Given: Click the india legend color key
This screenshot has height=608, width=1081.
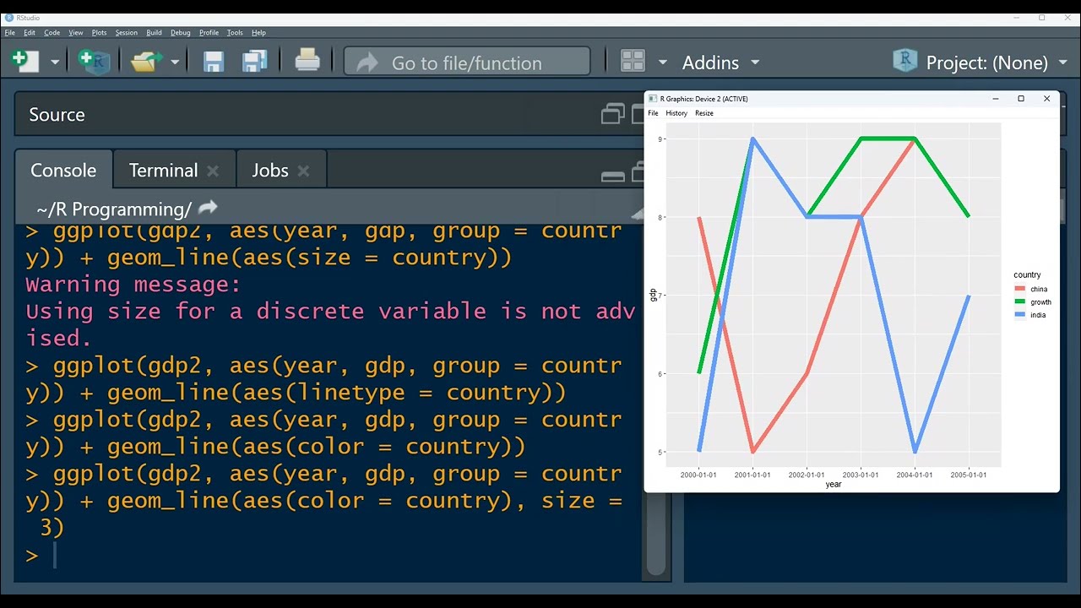Looking at the screenshot, I should click(x=1020, y=315).
